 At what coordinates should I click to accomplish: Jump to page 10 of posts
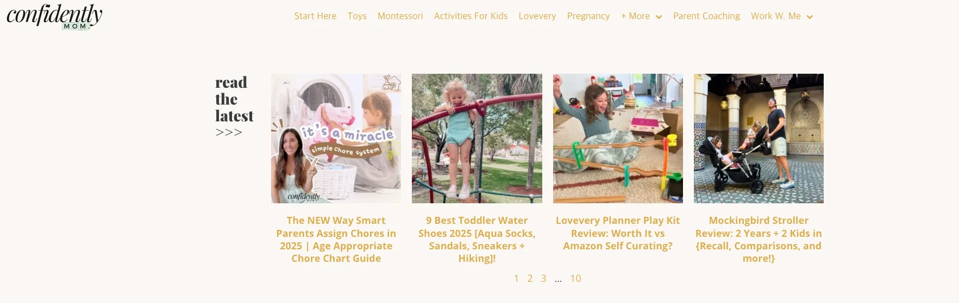[575, 279]
